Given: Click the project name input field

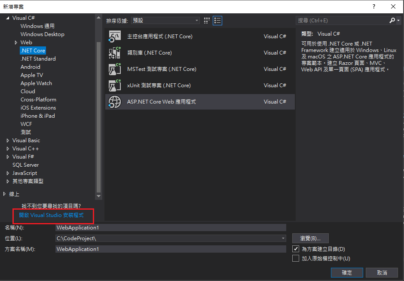Looking at the screenshot, I should (x=171, y=227).
